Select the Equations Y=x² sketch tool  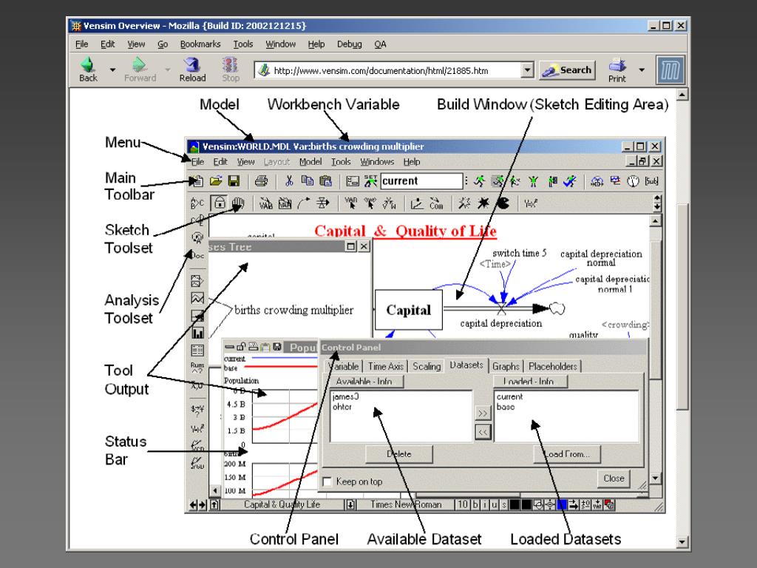[530, 203]
